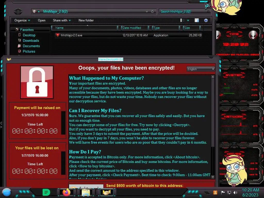Click the padlock image in Wana Decrypt0r
This screenshot has height=198, width=264.
tap(37, 82)
